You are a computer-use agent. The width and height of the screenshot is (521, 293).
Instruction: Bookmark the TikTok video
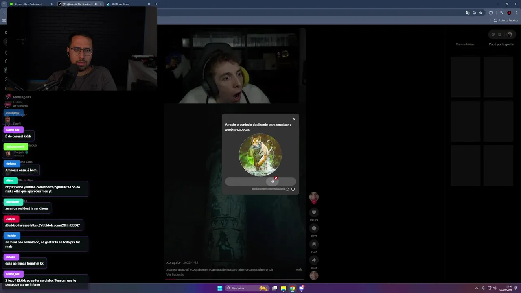point(314,244)
